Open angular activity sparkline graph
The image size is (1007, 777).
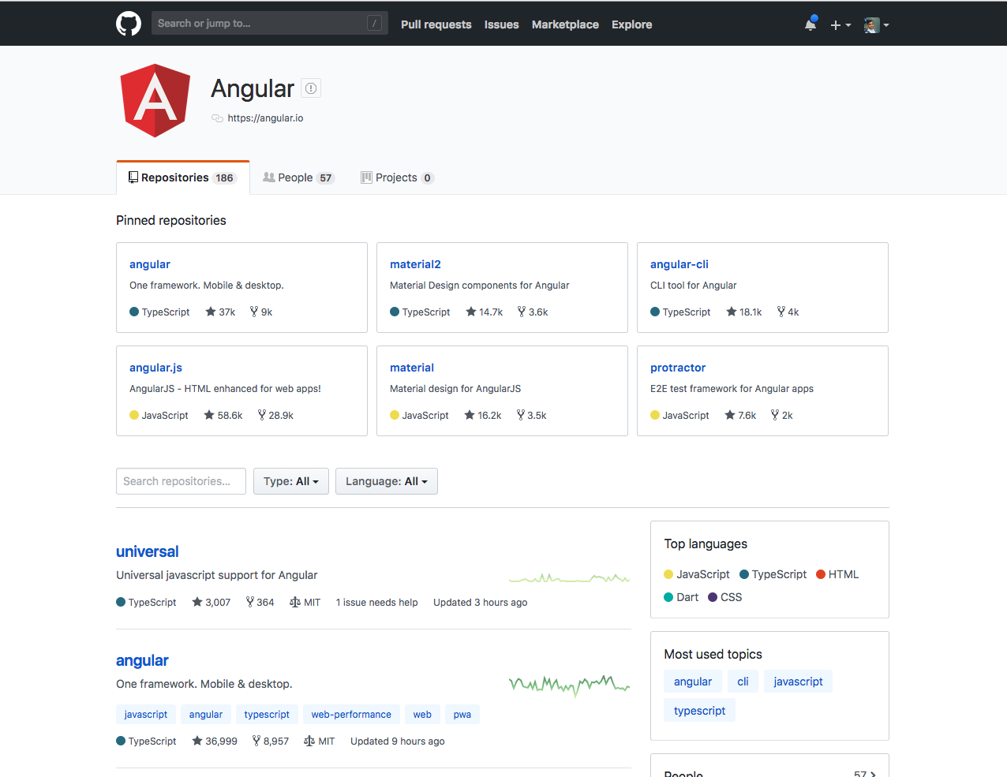(570, 685)
